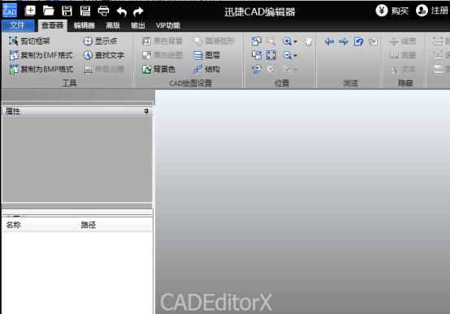Image resolution: width=450 pixels, height=314 pixels.
Task: Click the 路径 column header
Action: tap(88, 225)
